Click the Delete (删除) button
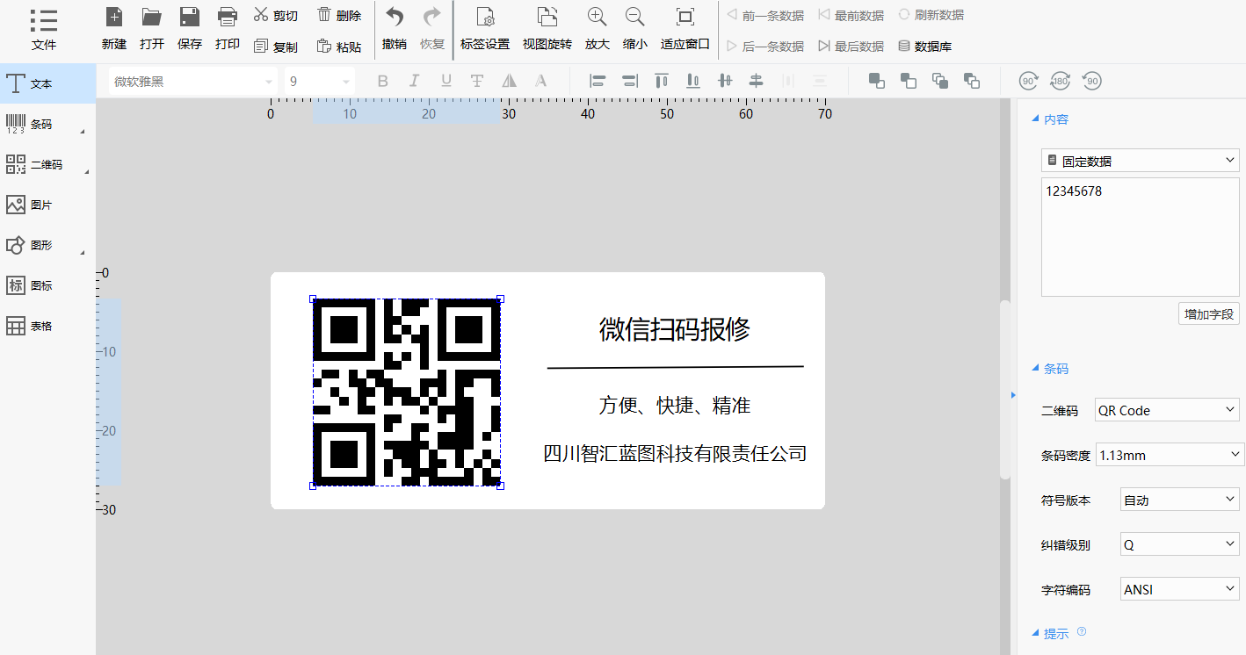1246x655 pixels. (339, 16)
